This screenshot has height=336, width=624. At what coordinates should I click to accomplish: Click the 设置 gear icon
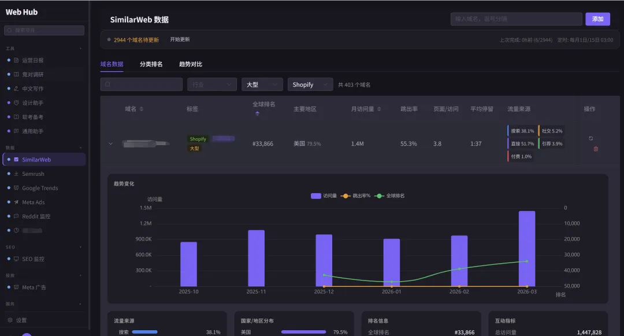pos(10,320)
